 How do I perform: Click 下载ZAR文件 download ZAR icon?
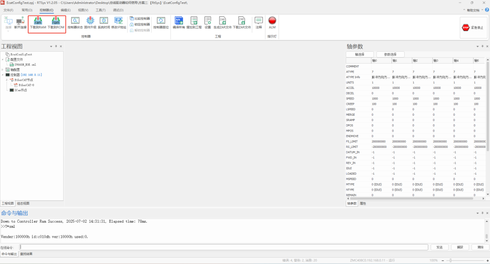(241, 23)
